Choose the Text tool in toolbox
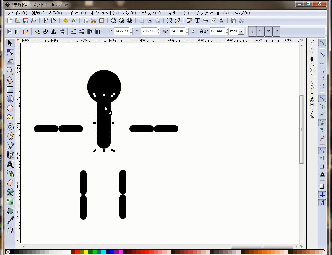332x255 pixels. click(x=10, y=164)
